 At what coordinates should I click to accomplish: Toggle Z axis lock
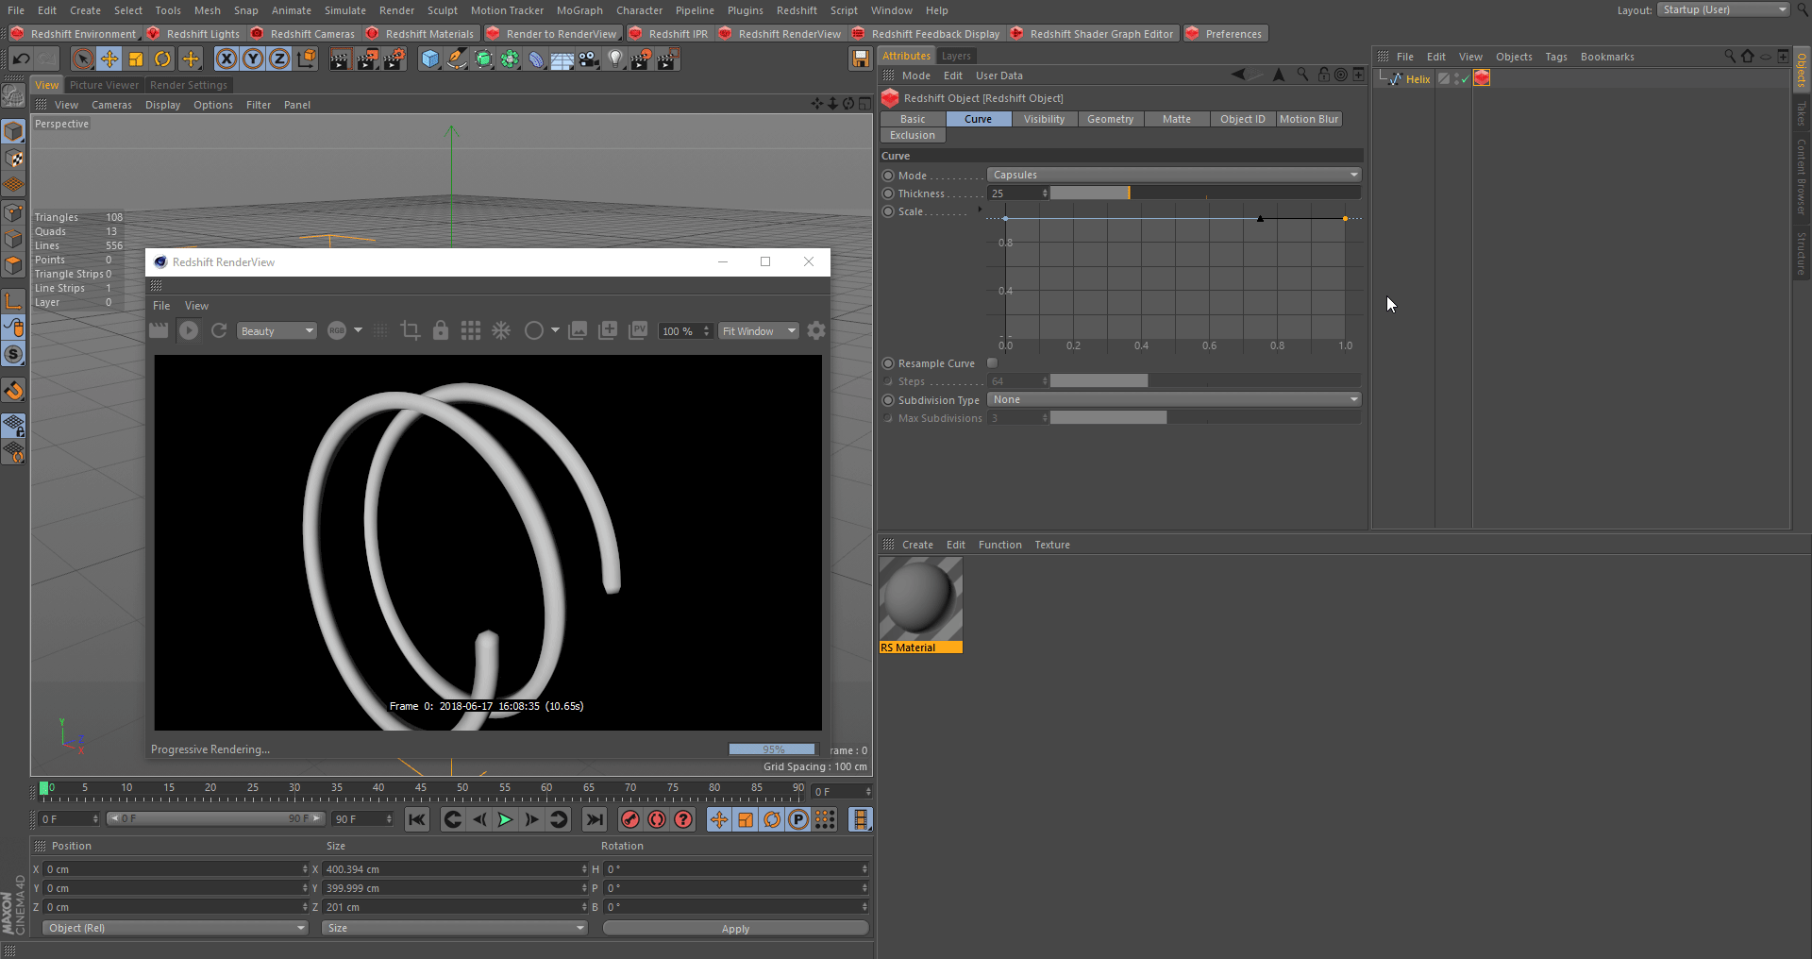(279, 59)
